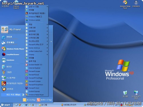Select 모든 프로그램(P) in Start menu
This screenshot has height=107, width=143.
point(13,95)
